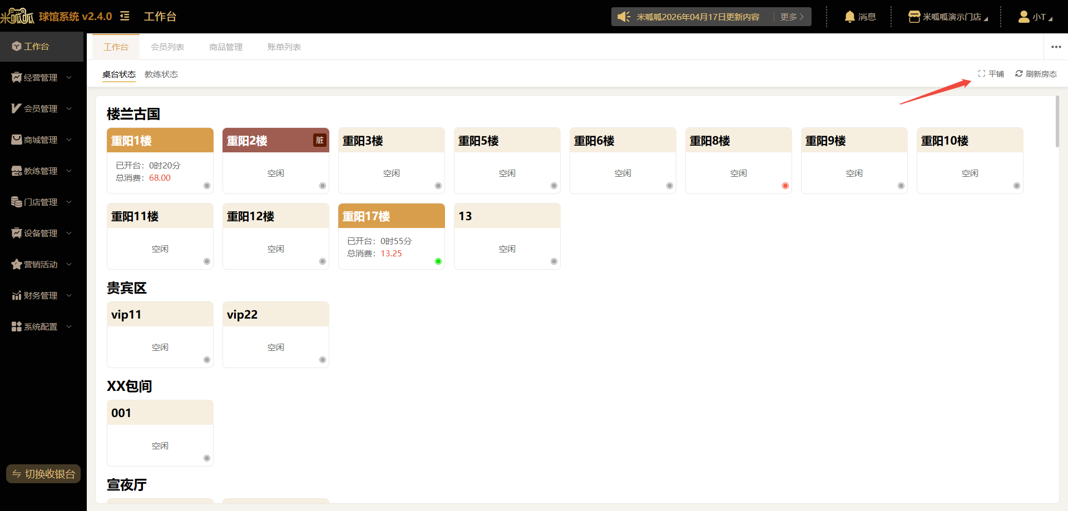Switch to the 商品管理 tab
The width and height of the screenshot is (1068, 511).
tap(226, 47)
